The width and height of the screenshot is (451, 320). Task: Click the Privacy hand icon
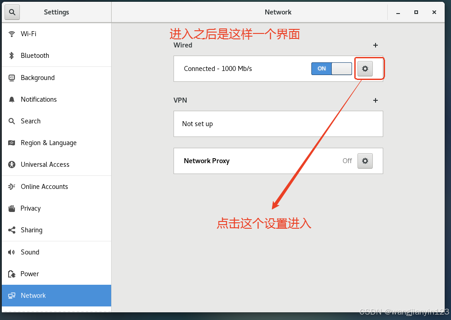(x=11, y=208)
